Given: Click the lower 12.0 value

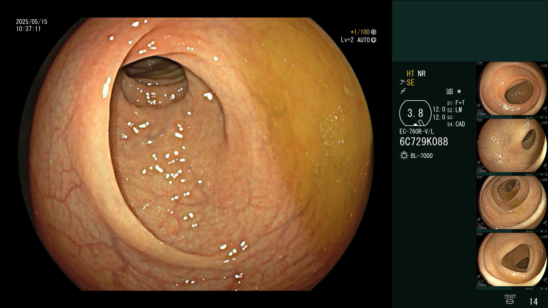Looking at the screenshot, I should [x=439, y=117].
